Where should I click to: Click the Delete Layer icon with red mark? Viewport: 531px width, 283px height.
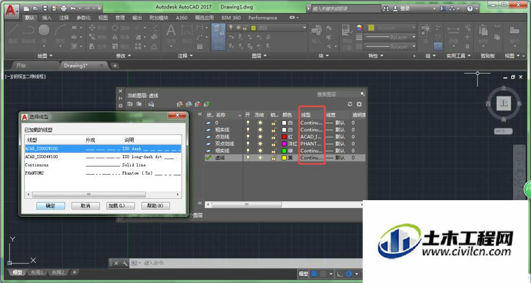[198, 104]
